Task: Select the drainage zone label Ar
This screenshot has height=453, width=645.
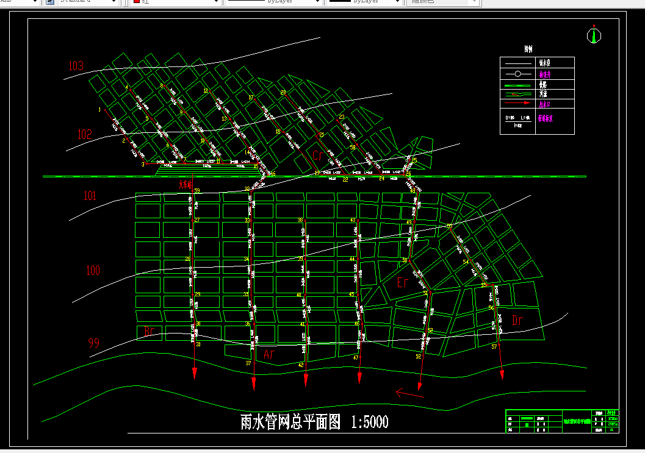Action: (x=268, y=354)
